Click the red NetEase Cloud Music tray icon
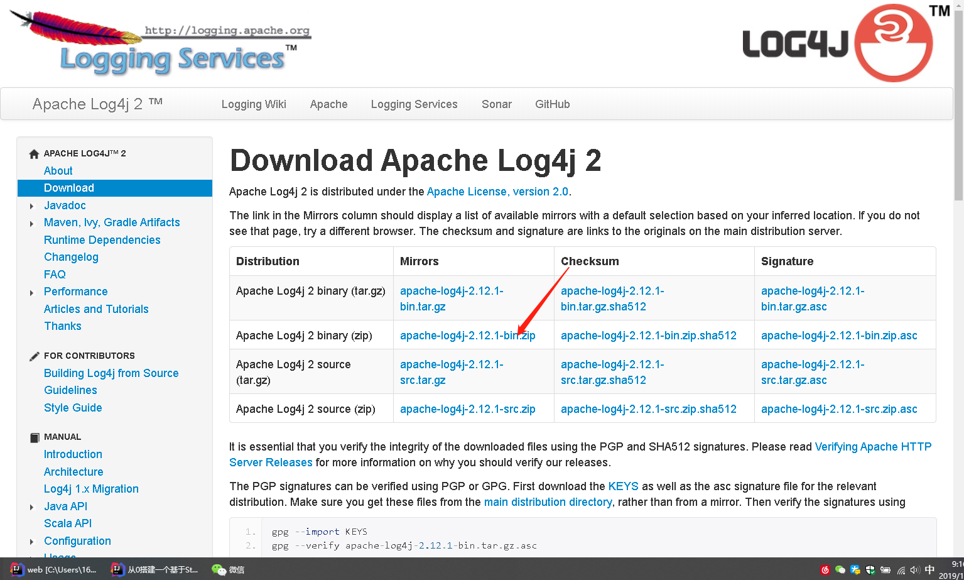964x580 pixels. click(825, 570)
